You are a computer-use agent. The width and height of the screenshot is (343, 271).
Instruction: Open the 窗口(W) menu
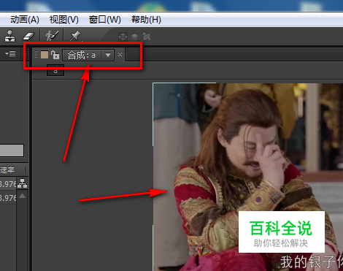click(x=105, y=20)
